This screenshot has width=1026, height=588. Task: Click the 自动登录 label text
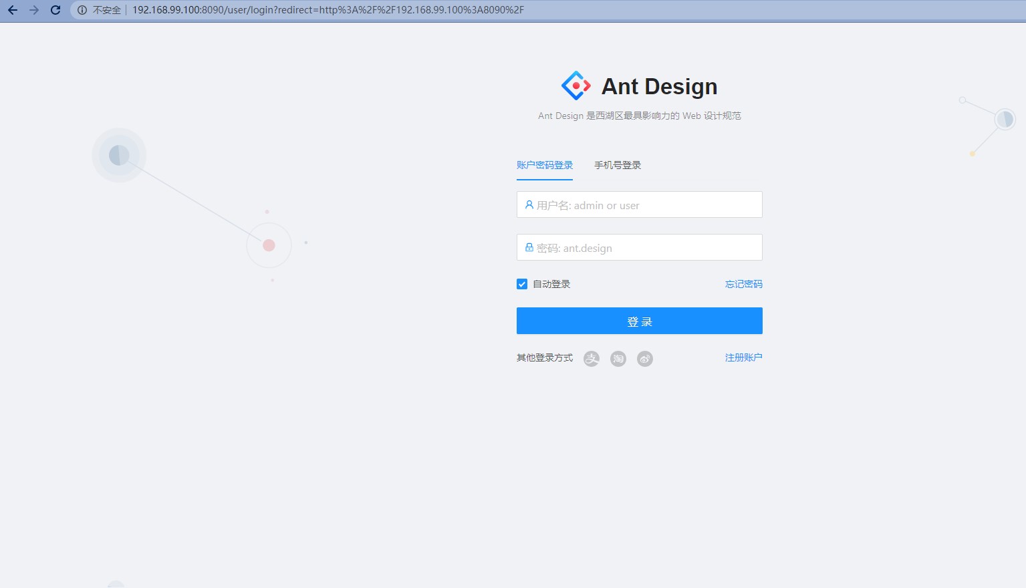pyautogui.click(x=551, y=284)
